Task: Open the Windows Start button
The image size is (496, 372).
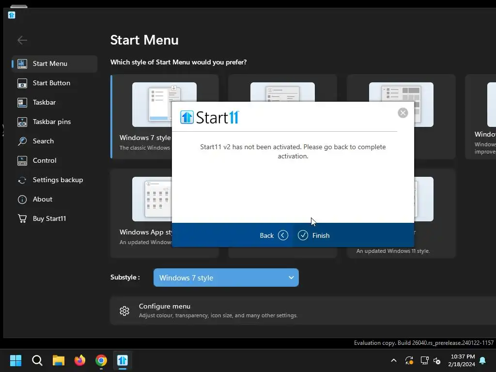Action: 15,360
